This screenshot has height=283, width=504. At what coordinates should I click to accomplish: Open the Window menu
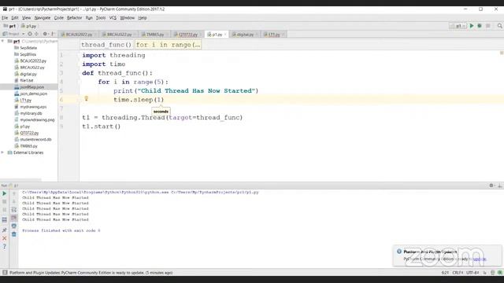click(x=128, y=17)
